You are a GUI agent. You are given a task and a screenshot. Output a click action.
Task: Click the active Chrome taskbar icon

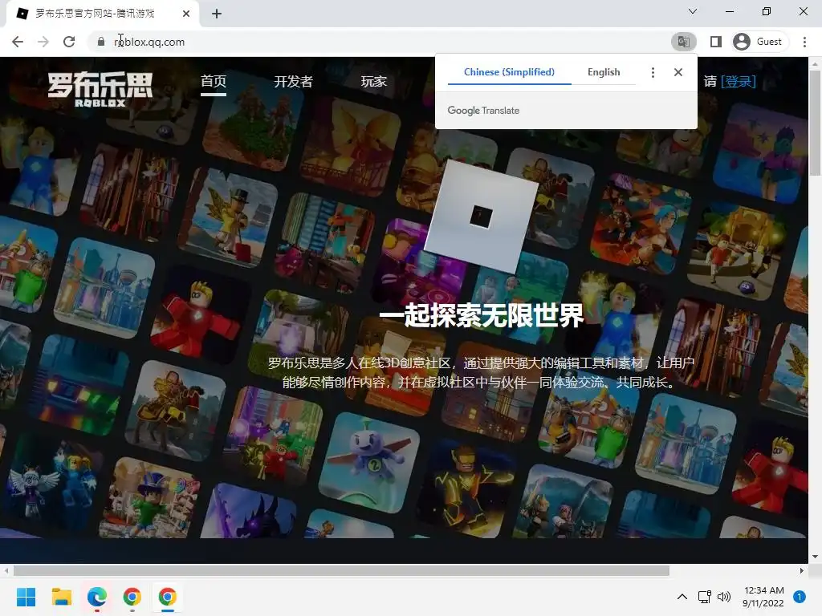[167, 597]
